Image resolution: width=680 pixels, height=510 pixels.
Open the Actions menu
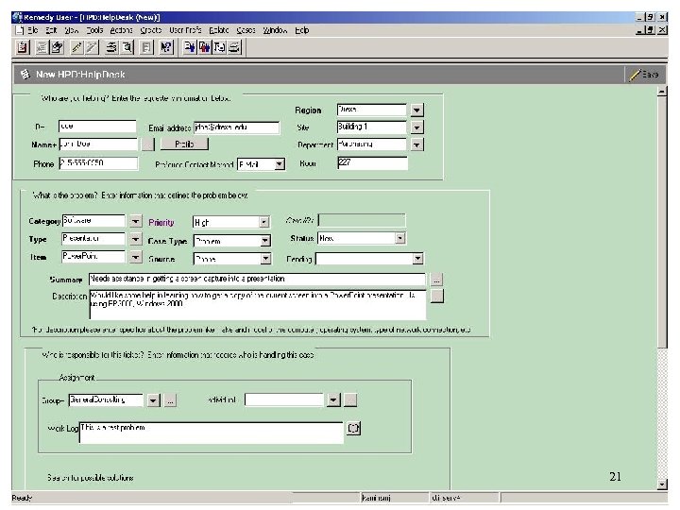pos(121,30)
